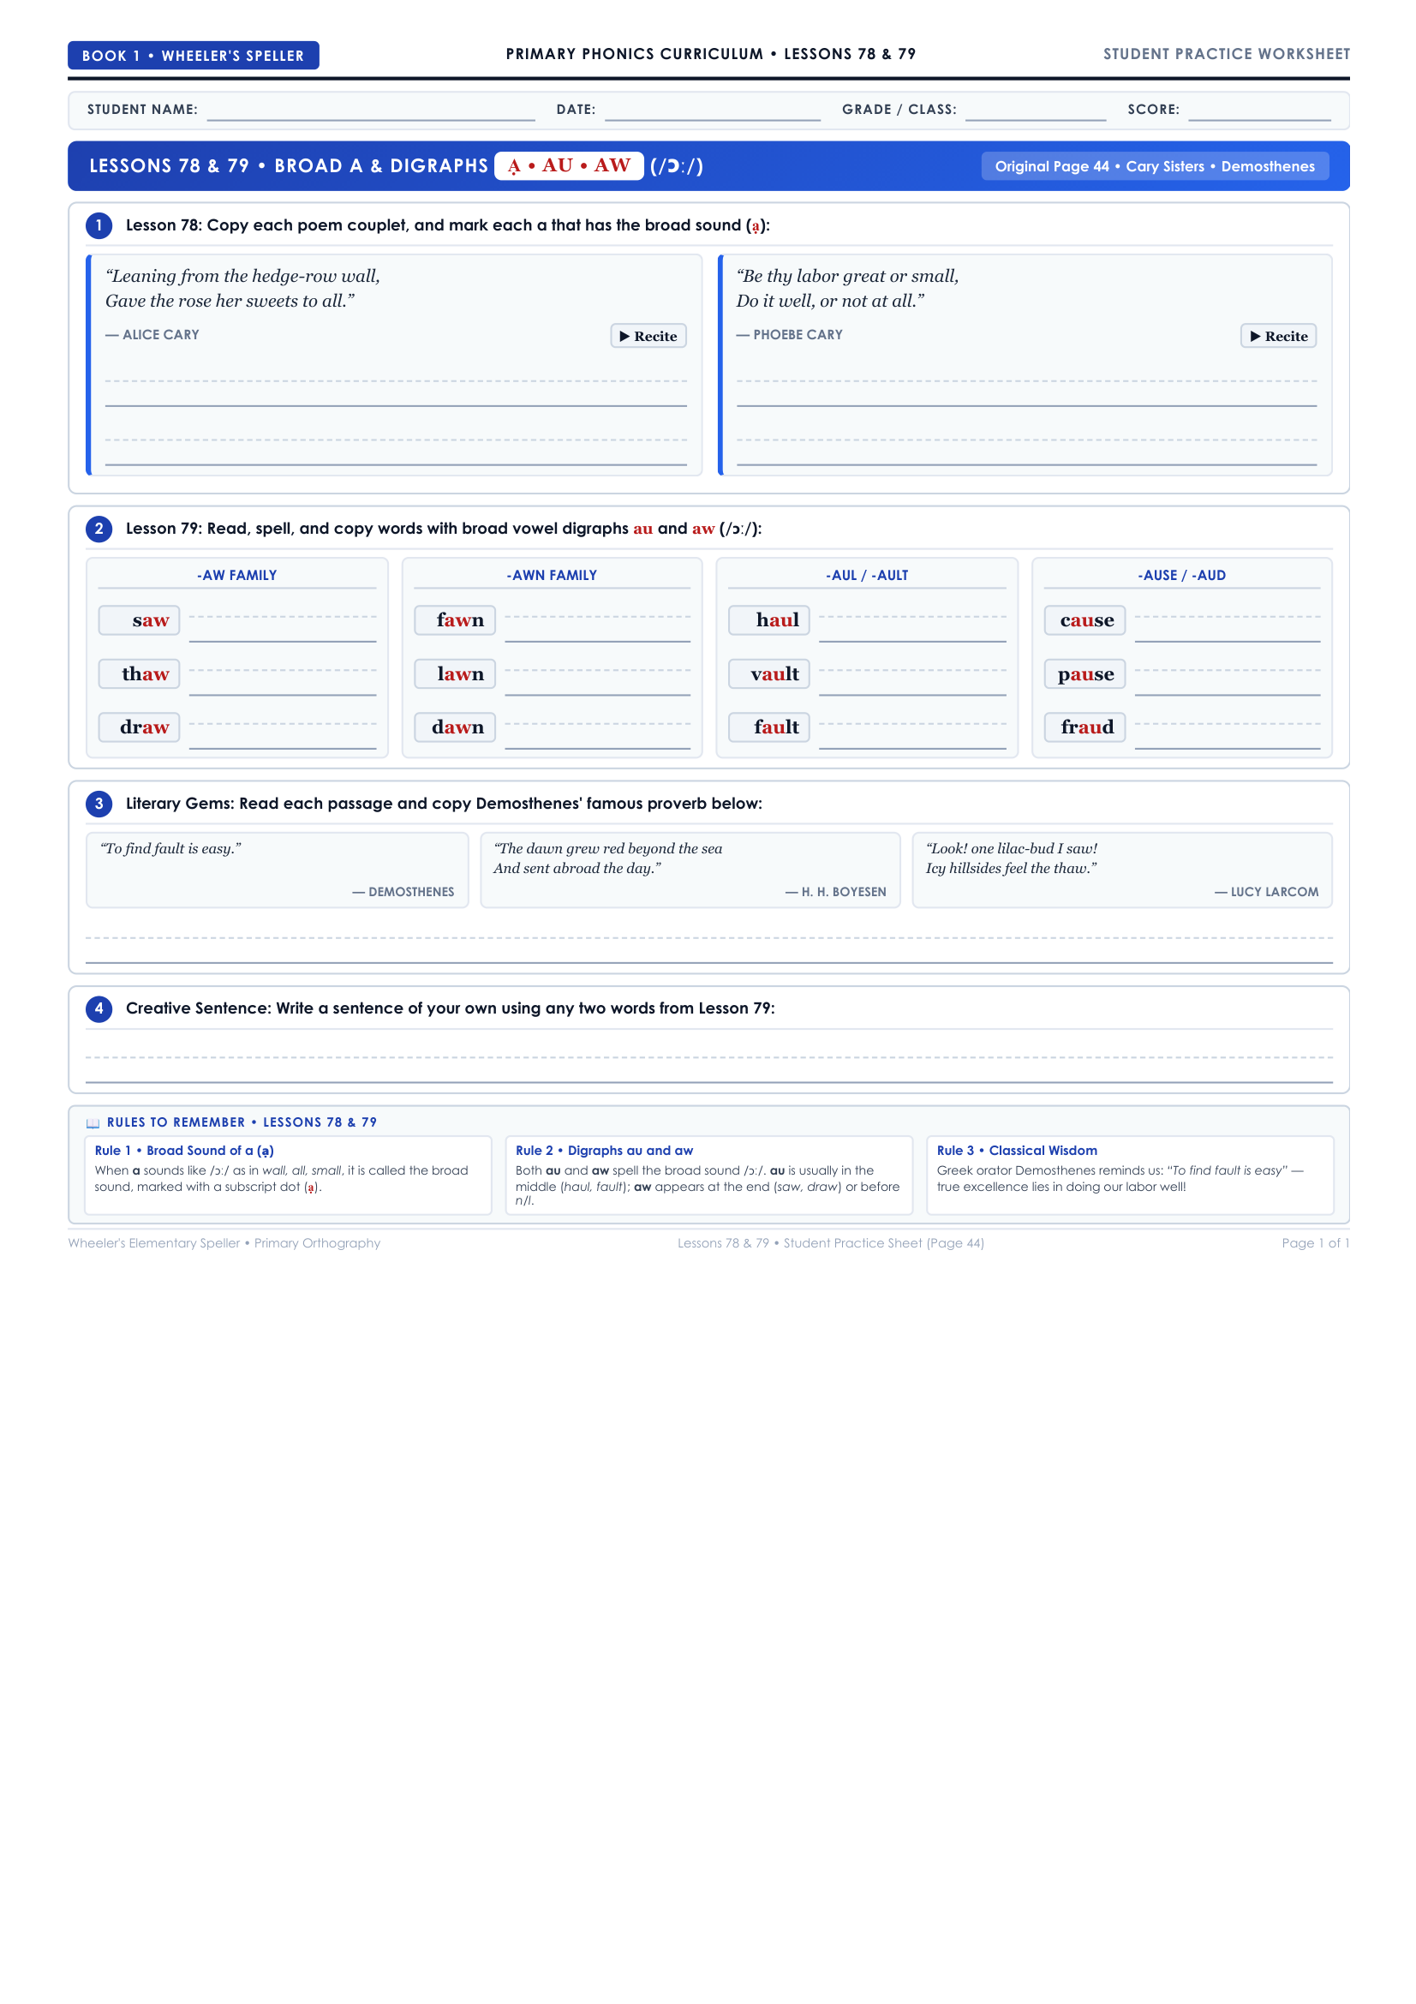
Task: Select the word "vault"
Action: pyautogui.click(x=774, y=673)
